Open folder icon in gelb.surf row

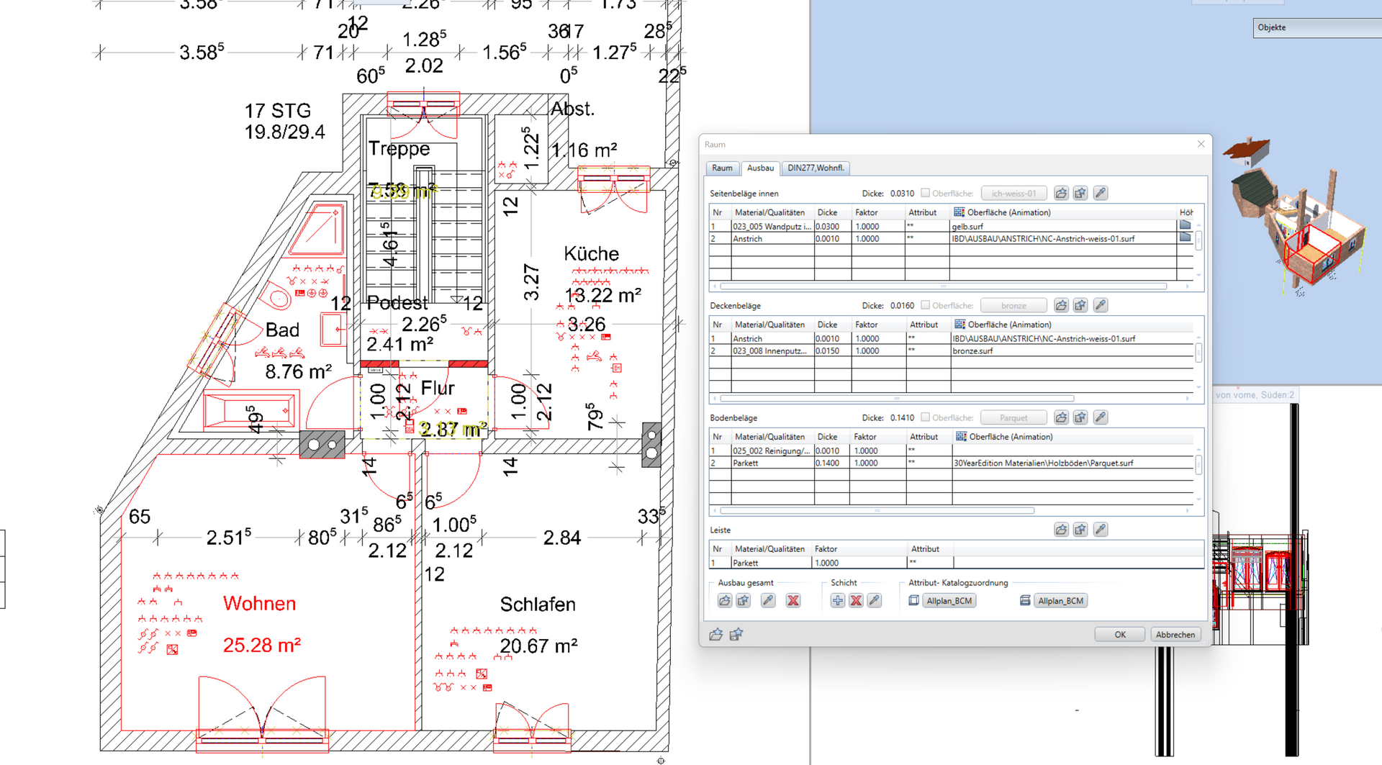click(1185, 225)
